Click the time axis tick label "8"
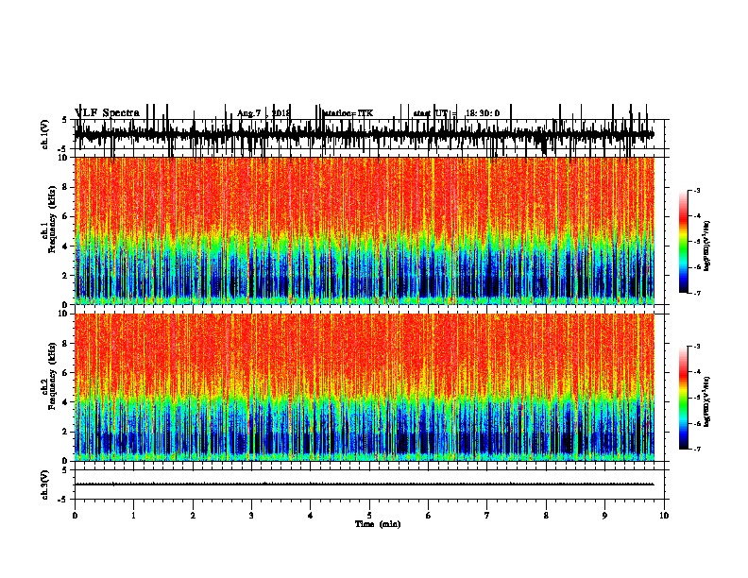748x578 pixels. click(x=546, y=516)
